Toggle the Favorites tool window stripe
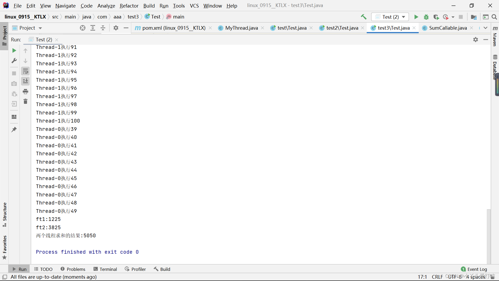The height and width of the screenshot is (281, 499). click(4, 247)
